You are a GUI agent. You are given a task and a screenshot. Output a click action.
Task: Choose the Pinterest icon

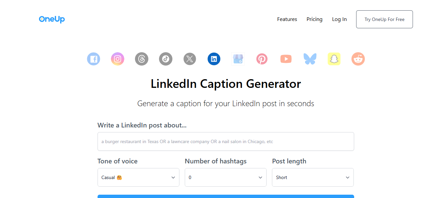(262, 59)
